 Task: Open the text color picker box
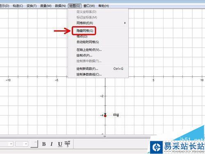(34, 144)
